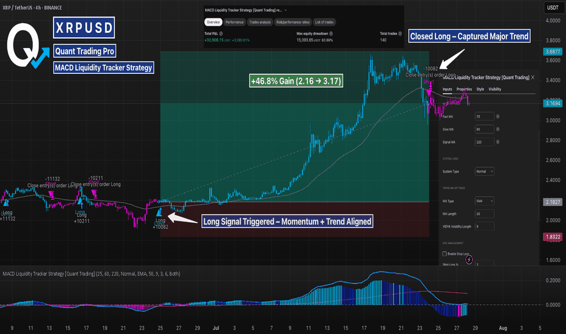Viewport: 566px width, 334px height.
Task: Select the Style tab in settings
Action: pos(480,89)
